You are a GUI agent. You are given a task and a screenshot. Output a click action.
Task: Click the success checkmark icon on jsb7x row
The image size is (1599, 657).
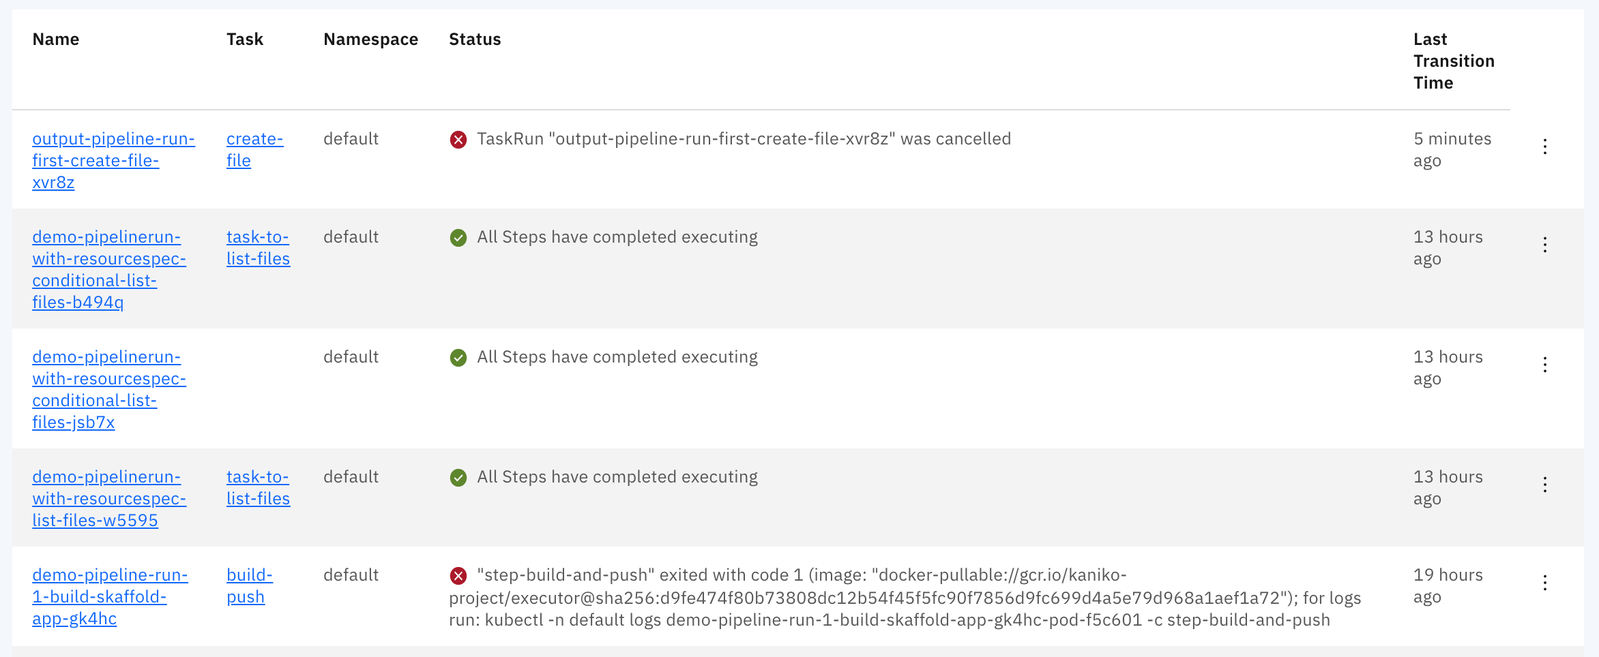pyautogui.click(x=458, y=358)
